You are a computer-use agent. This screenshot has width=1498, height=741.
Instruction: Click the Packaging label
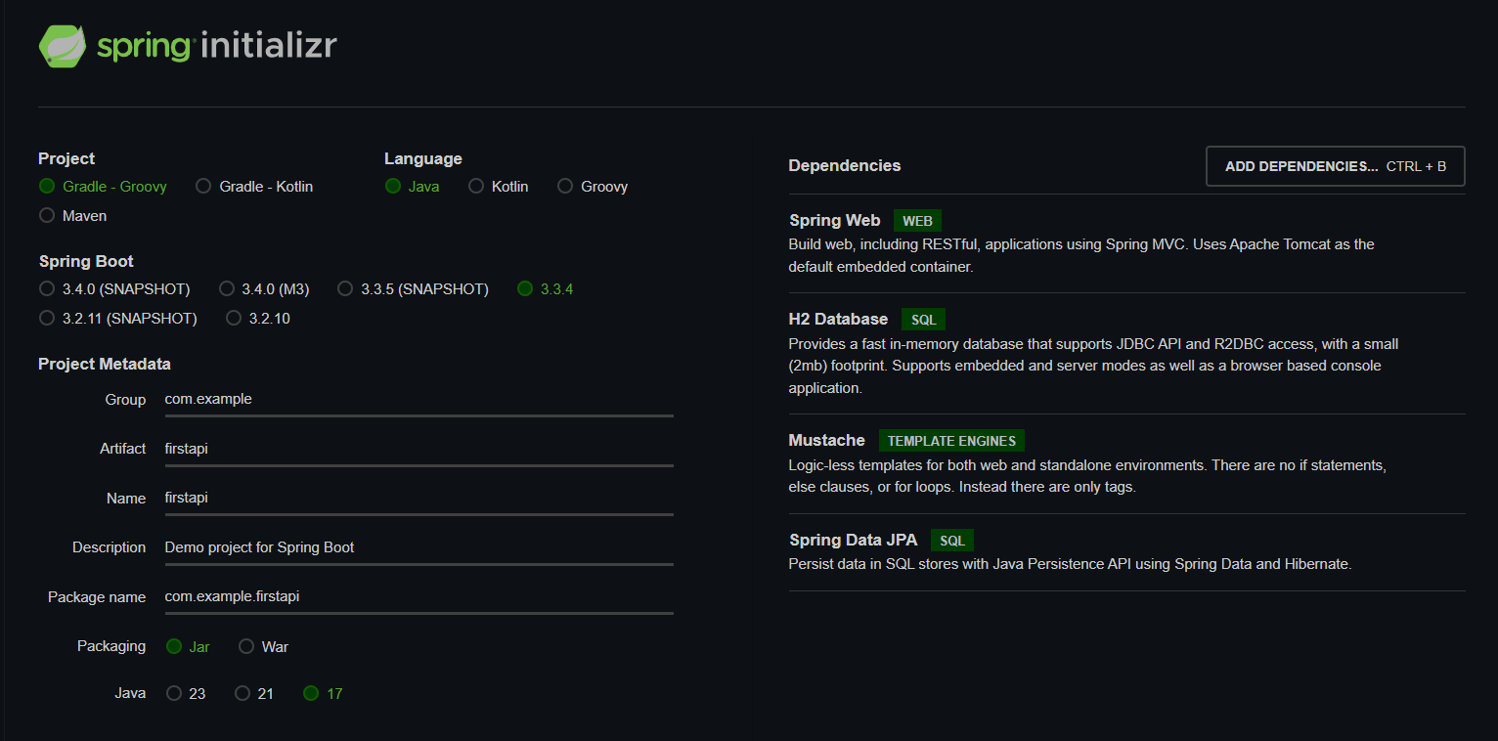[111, 646]
